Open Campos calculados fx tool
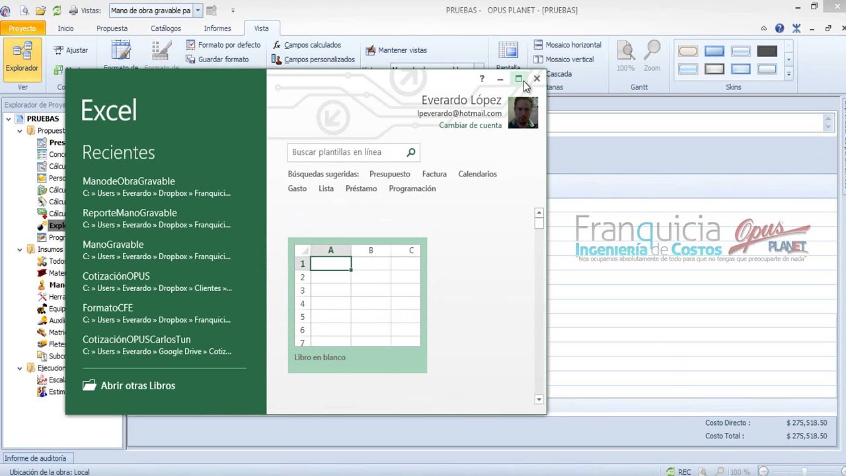Viewport: 846px width, 476px height. [307, 45]
